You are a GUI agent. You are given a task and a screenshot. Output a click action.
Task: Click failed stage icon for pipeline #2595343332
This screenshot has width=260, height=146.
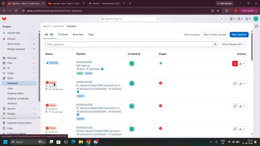click(161, 128)
